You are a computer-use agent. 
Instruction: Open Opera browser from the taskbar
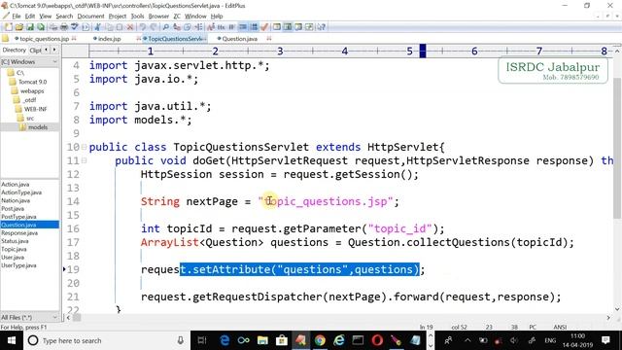point(377,340)
